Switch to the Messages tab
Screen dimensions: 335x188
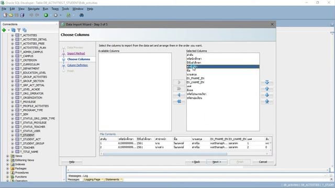(x=73, y=180)
